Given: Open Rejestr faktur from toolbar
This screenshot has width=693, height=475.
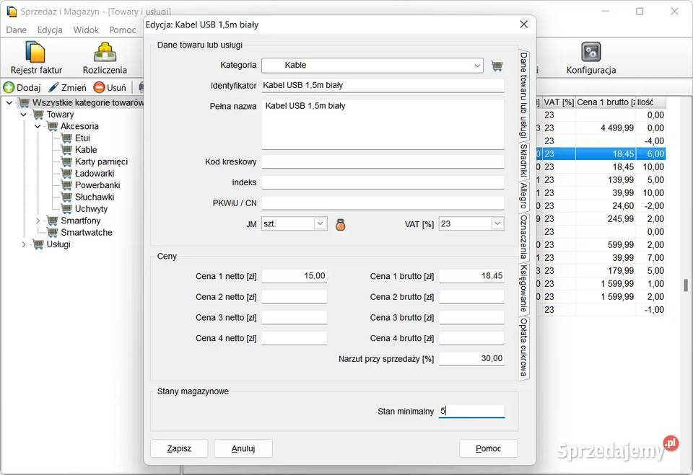Looking at the screenshot, I should point(35,58).
